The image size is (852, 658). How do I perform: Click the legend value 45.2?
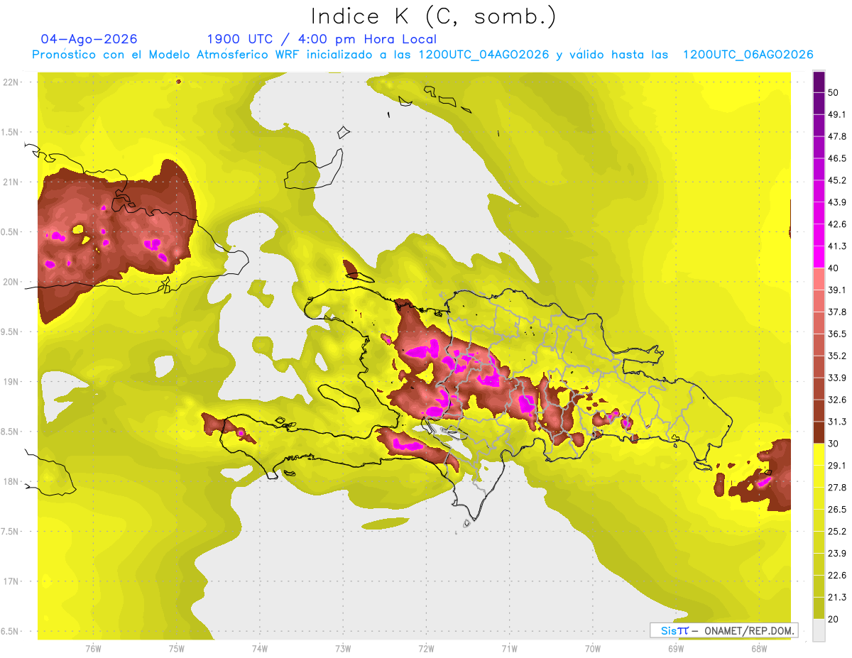coord(838,180)
